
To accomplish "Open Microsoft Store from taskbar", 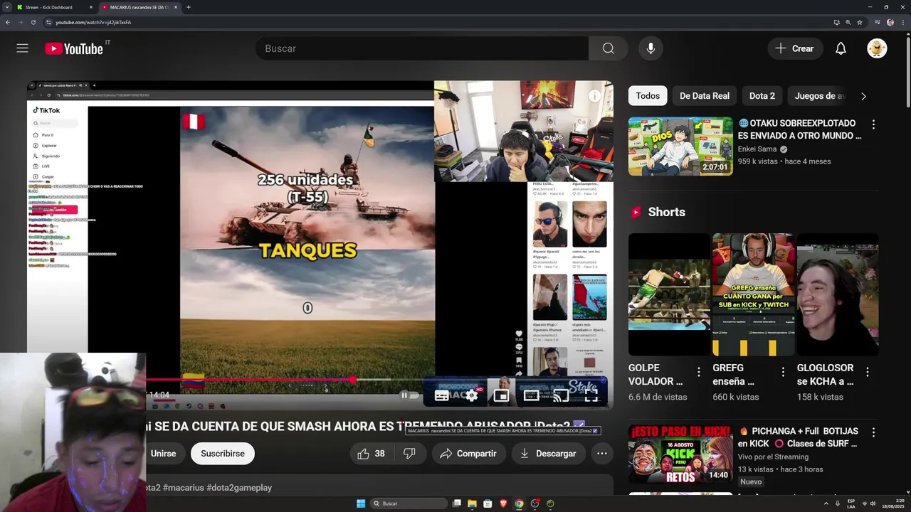I will [x=488, y=503].
